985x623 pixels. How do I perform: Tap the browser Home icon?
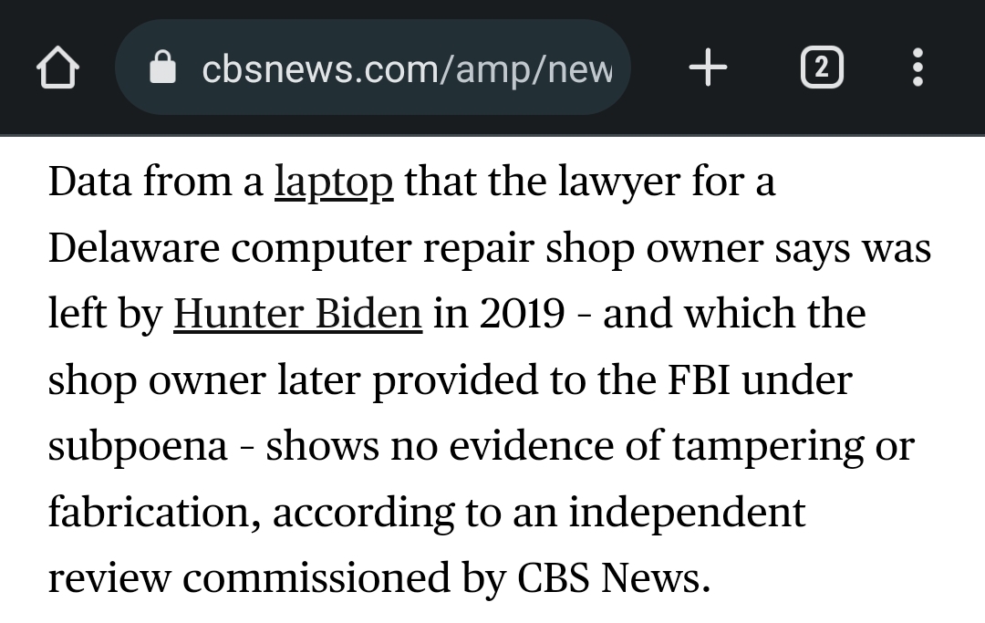[57, 67]
